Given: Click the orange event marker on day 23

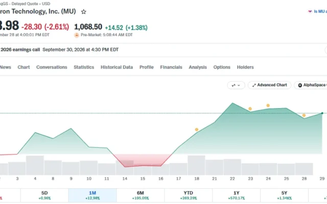Looking at the screenshot, I should coord(250,109).
